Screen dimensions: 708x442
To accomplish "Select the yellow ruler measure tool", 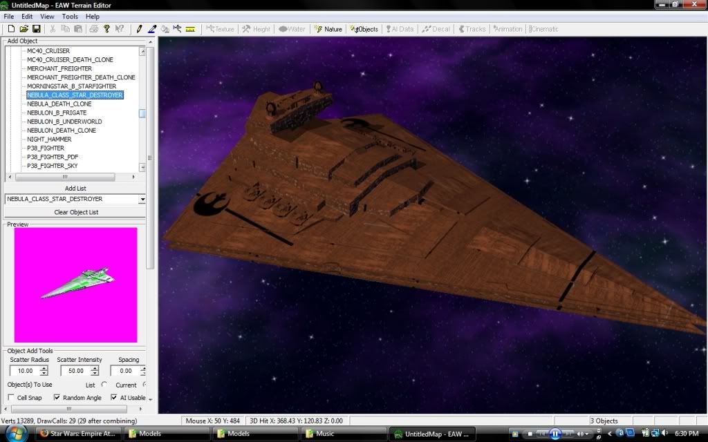I will [190, 29].
